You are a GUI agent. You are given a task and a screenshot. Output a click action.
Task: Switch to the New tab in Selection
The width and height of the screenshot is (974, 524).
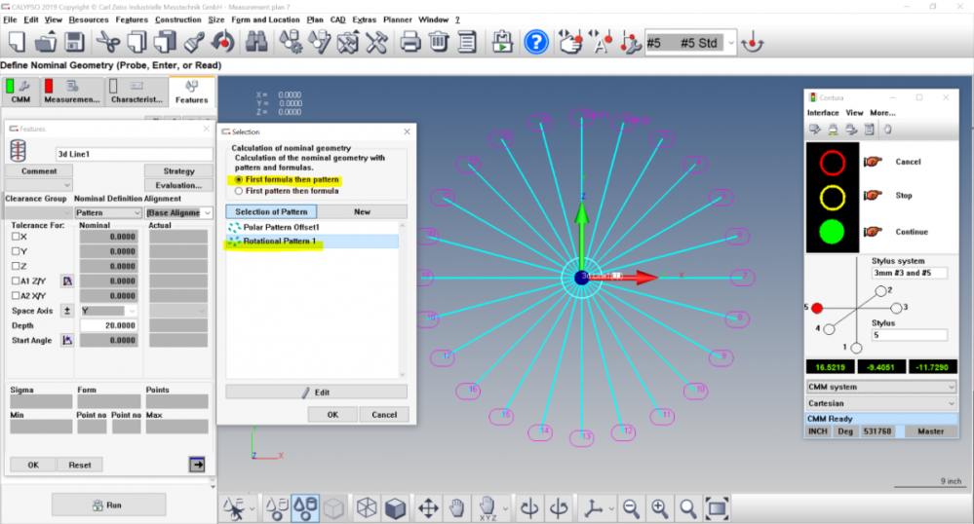[362, 211]
